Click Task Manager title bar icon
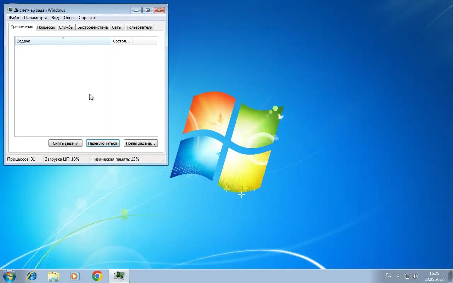The height and width of the screenshot is (283, 453). [x=10, y=10]
